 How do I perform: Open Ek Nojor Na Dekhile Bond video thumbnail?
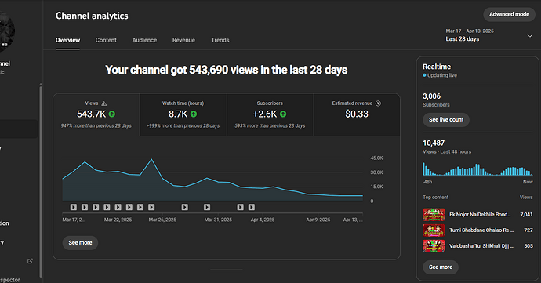[x=434, y=214]
